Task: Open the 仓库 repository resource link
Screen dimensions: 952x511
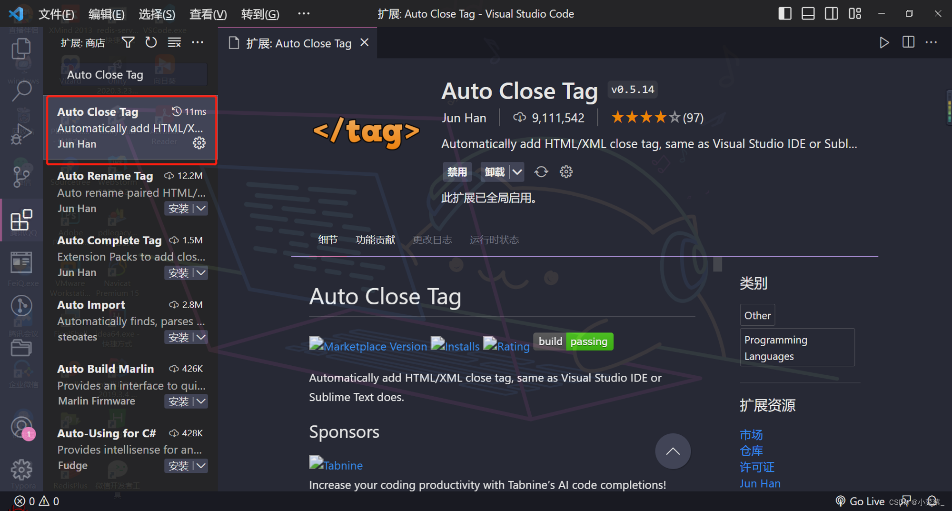Action: [x=751, y=451]
